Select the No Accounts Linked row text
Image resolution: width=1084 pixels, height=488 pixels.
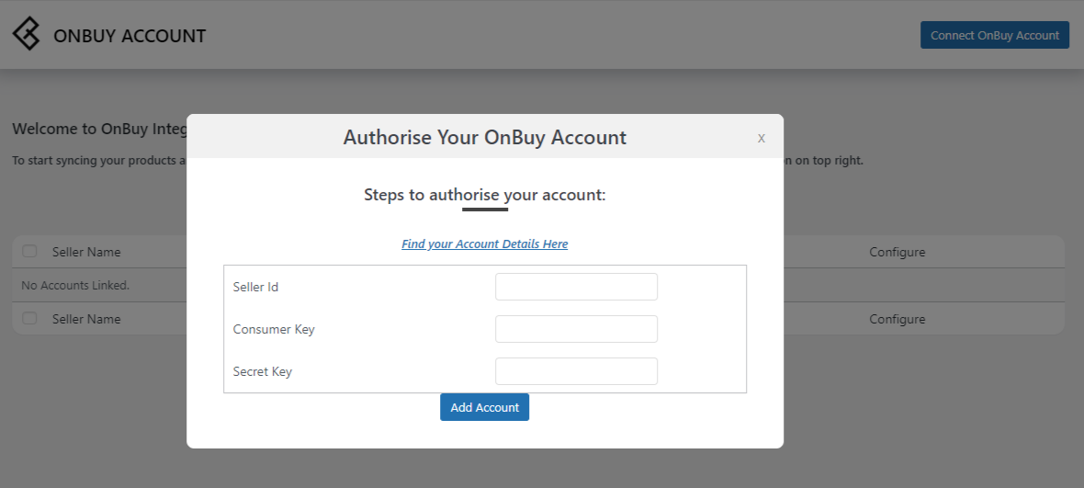point(75,286)
